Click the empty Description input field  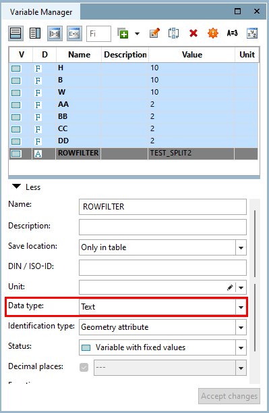tap(162, 227)
